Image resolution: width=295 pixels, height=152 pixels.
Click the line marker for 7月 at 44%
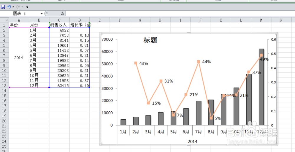pos(199,62)
